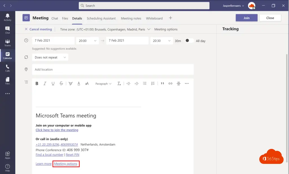Apply strikethrough to text
Screen dimensions: 289x174
tap(61, 83)
